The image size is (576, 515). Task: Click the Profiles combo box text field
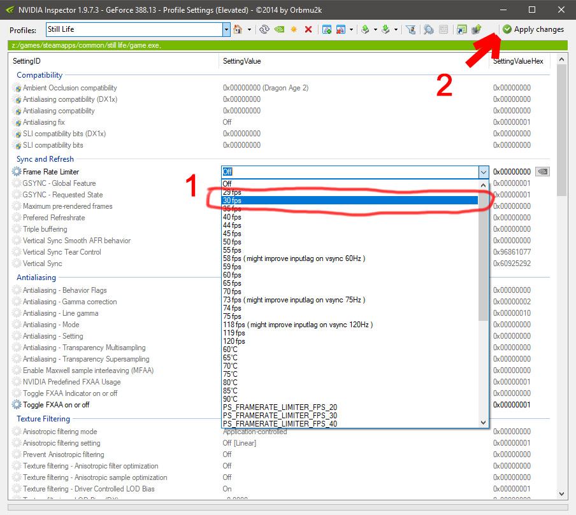click(x=134, y=29)
